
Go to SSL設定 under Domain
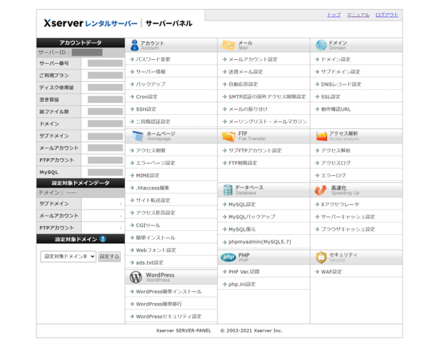331,97
